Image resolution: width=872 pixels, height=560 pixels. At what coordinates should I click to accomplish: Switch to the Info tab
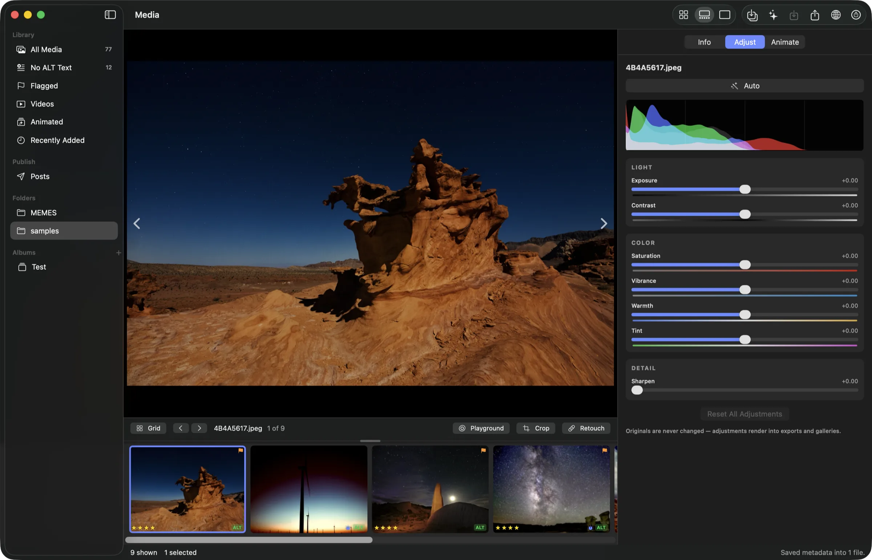tap(704, 42)
